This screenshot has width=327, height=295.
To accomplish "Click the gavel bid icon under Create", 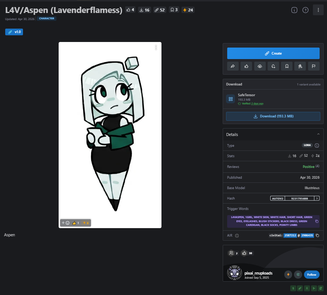I will coord(300,66).
